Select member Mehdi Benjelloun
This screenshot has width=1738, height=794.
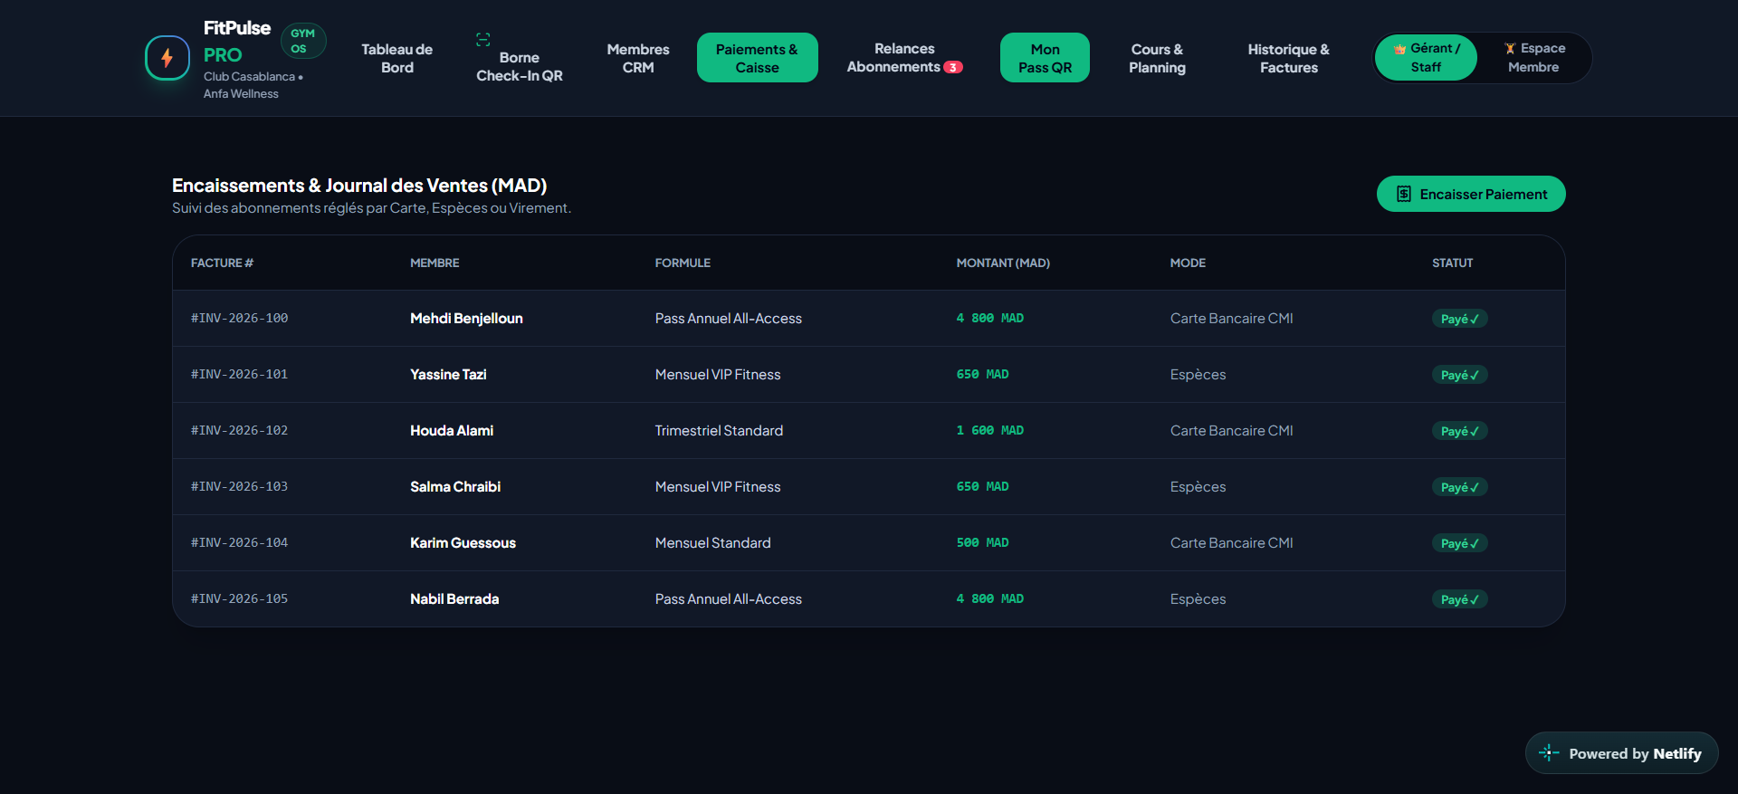[466, 319]
